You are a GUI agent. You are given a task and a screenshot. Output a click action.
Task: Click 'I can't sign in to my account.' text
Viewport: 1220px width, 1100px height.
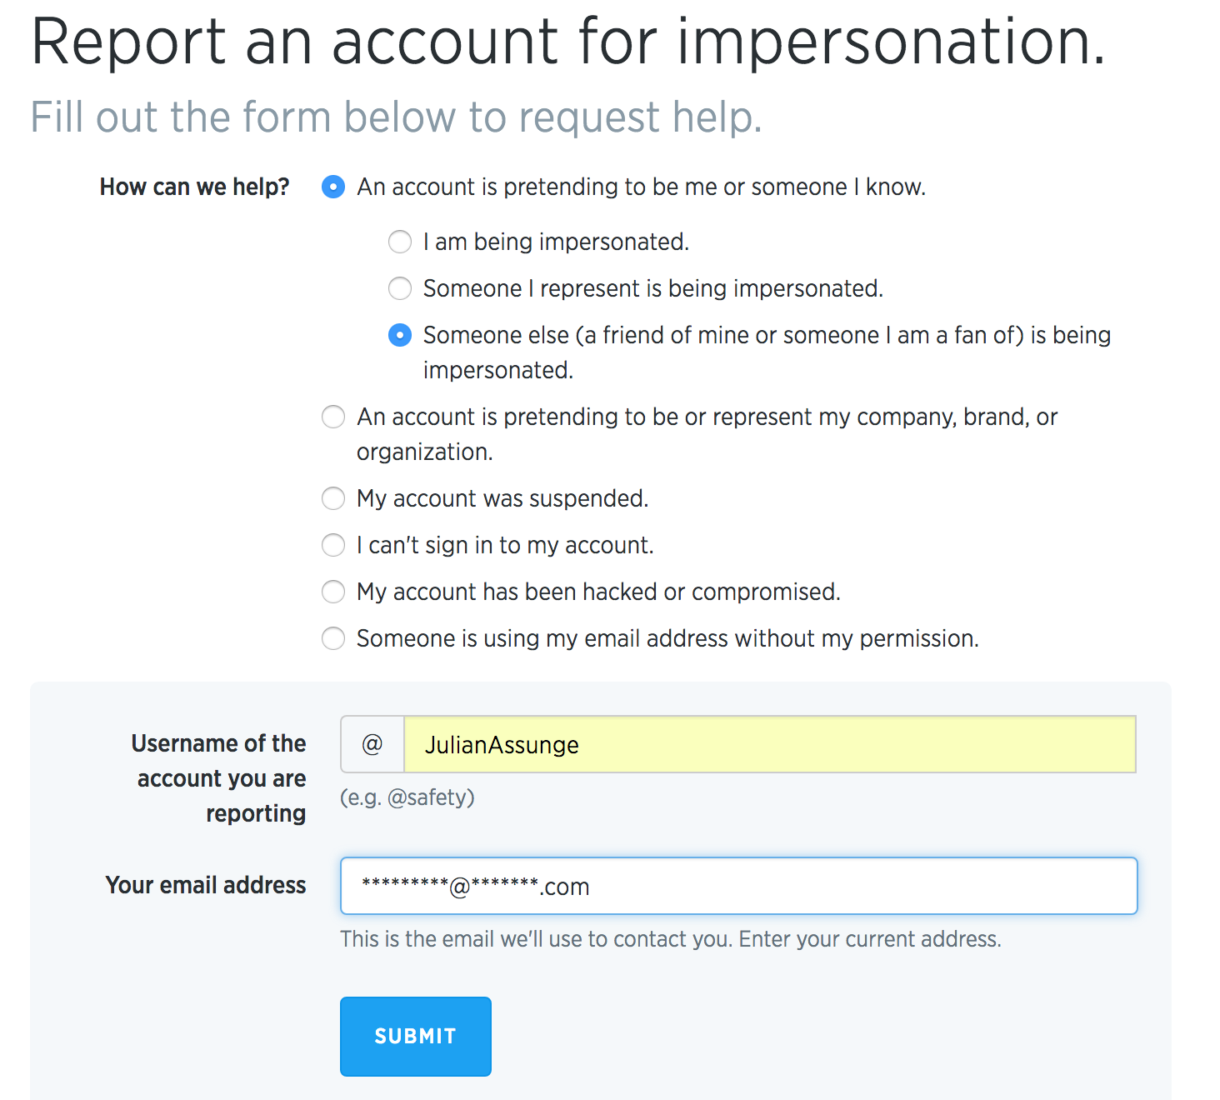(505, 545)
